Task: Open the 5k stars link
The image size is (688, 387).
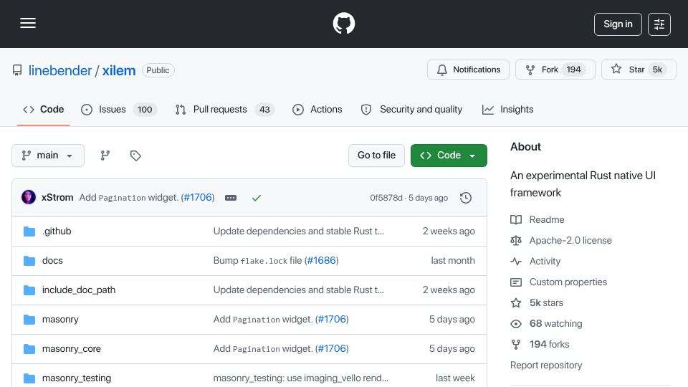Action: point(546,302)
